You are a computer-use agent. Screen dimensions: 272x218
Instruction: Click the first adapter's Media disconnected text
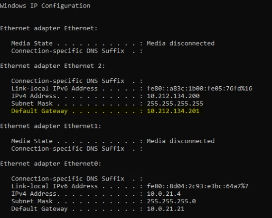point(180,43)
